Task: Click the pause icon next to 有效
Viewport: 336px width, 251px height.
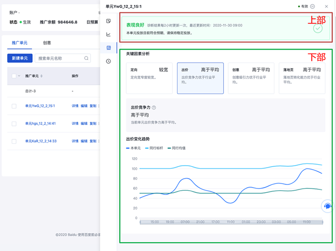Action: coord(312,6)
